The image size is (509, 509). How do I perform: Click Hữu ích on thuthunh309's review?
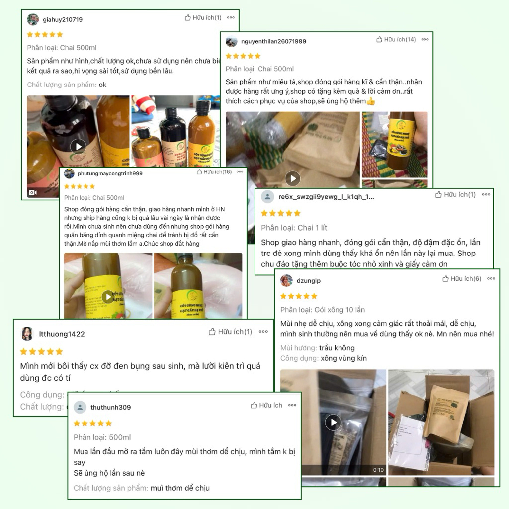[266, 405]
